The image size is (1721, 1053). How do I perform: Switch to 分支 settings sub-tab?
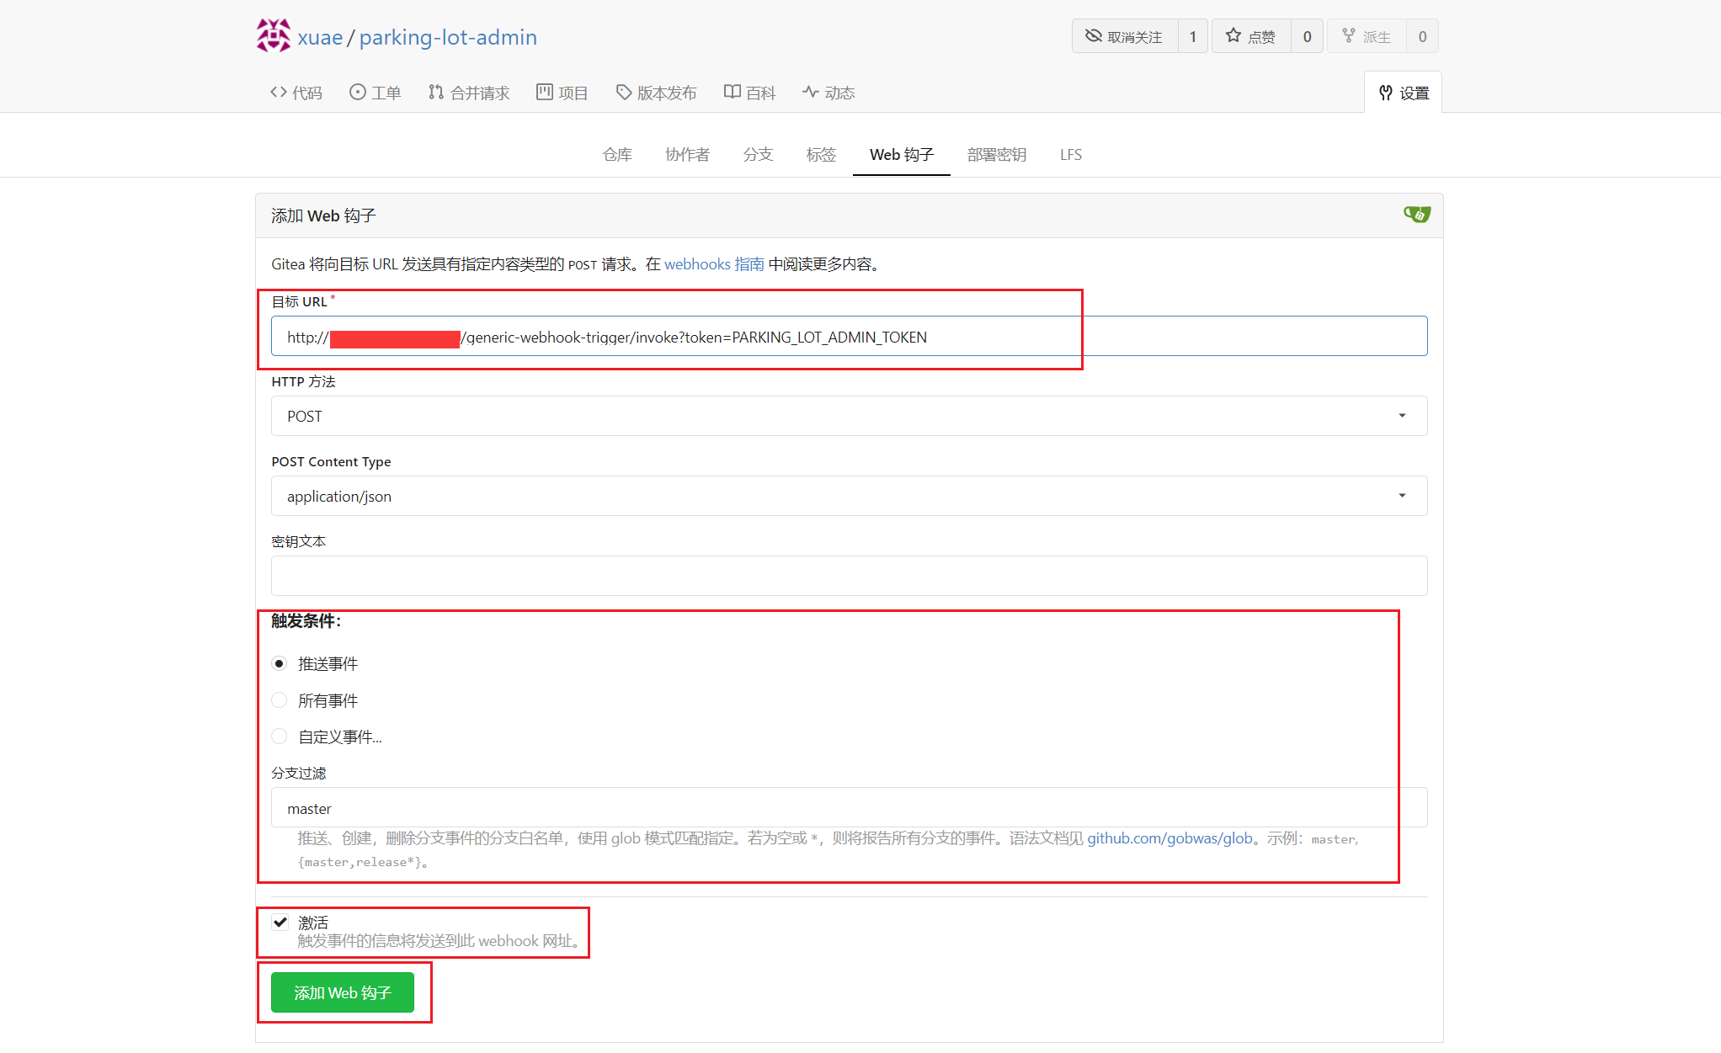click(x=758, y=155)
